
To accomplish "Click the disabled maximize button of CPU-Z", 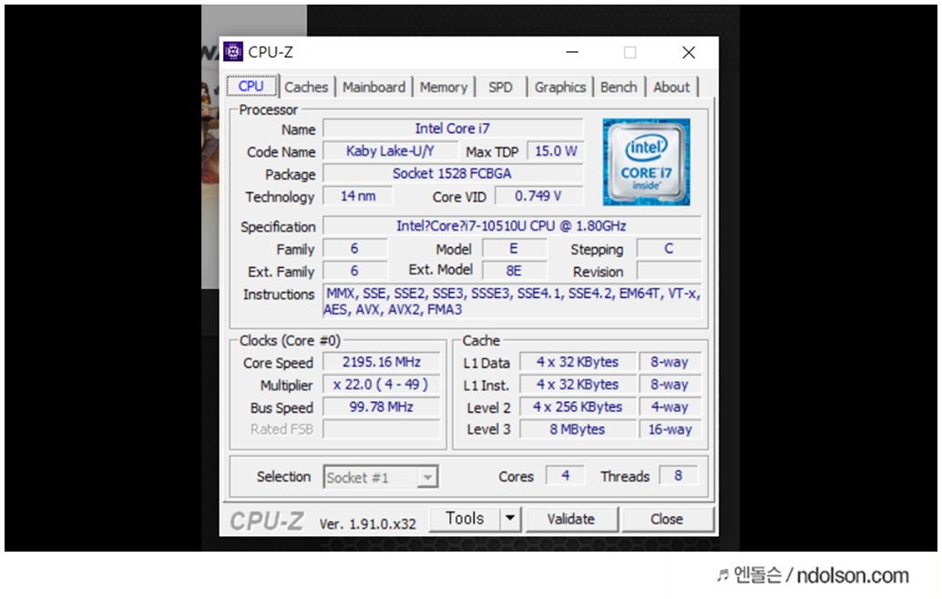I will point(630,52).
